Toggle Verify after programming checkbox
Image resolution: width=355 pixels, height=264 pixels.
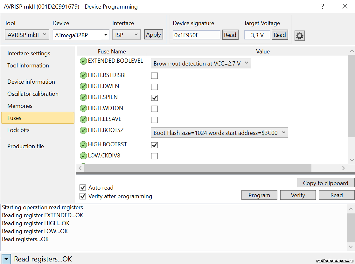click(83, 196)
